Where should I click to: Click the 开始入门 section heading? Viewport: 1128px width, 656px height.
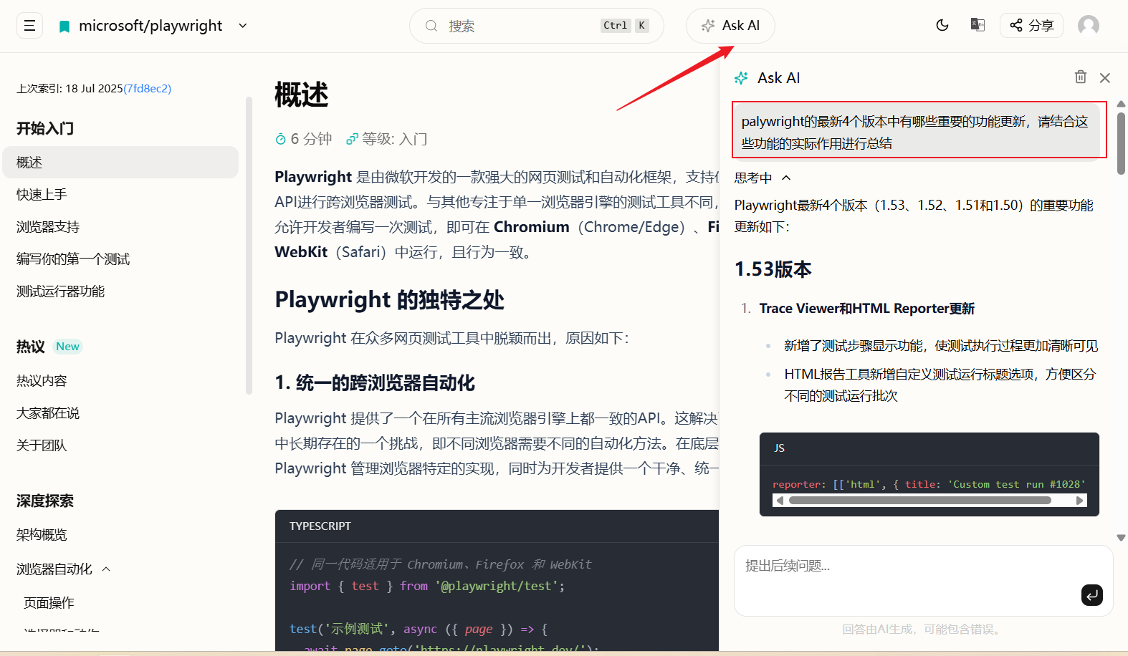45,129
